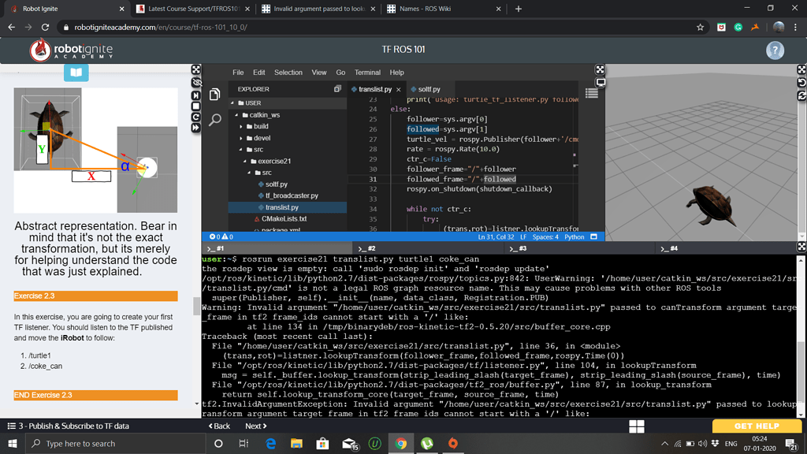Screen dimensions: 807x454
Task: Open the Search panel in the IDE sidebar
Action: [x=214, y=121]
